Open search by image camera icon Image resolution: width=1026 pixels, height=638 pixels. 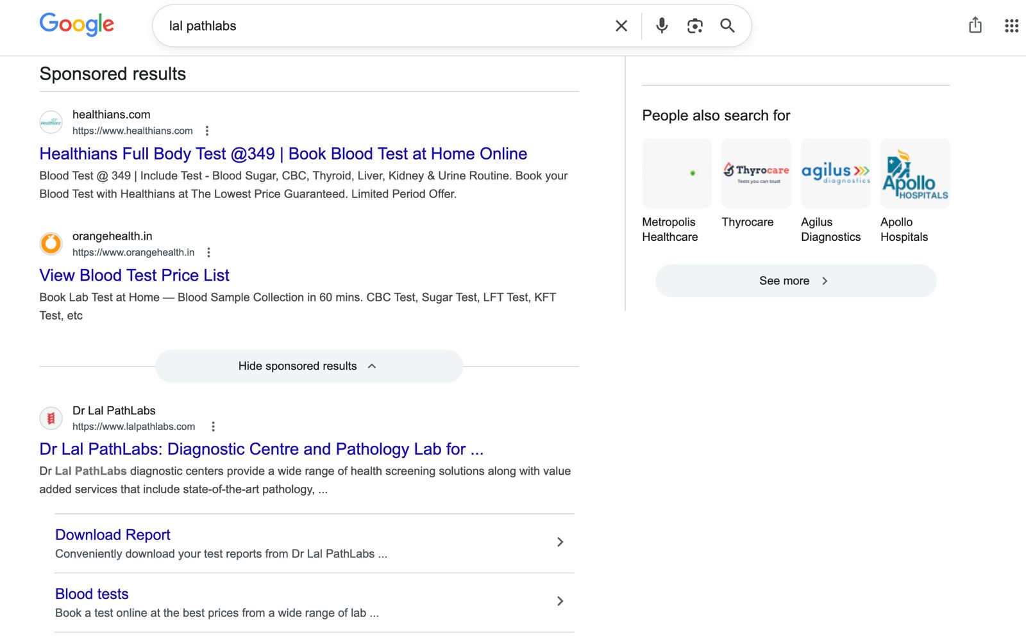[x=694, y=26]
